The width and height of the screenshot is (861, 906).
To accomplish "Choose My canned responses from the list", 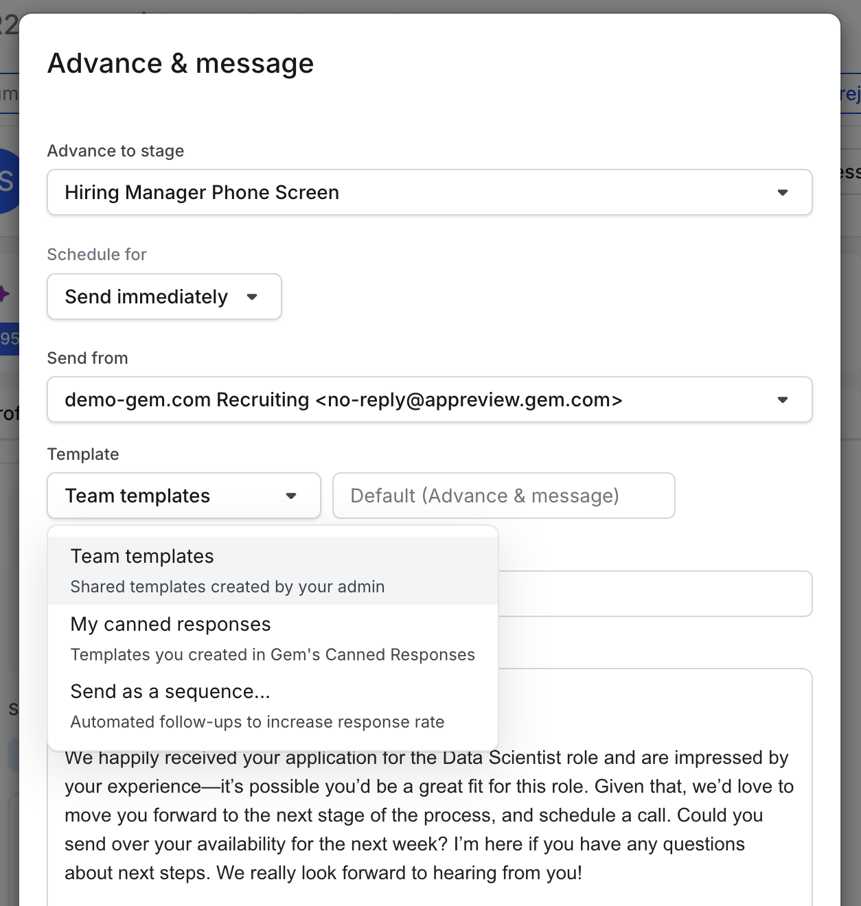I will coord(273,638).
